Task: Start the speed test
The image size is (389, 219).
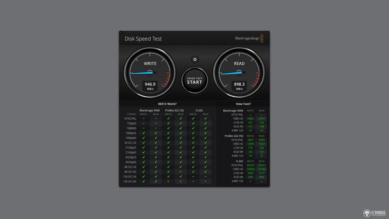Action: click(194, 81)
